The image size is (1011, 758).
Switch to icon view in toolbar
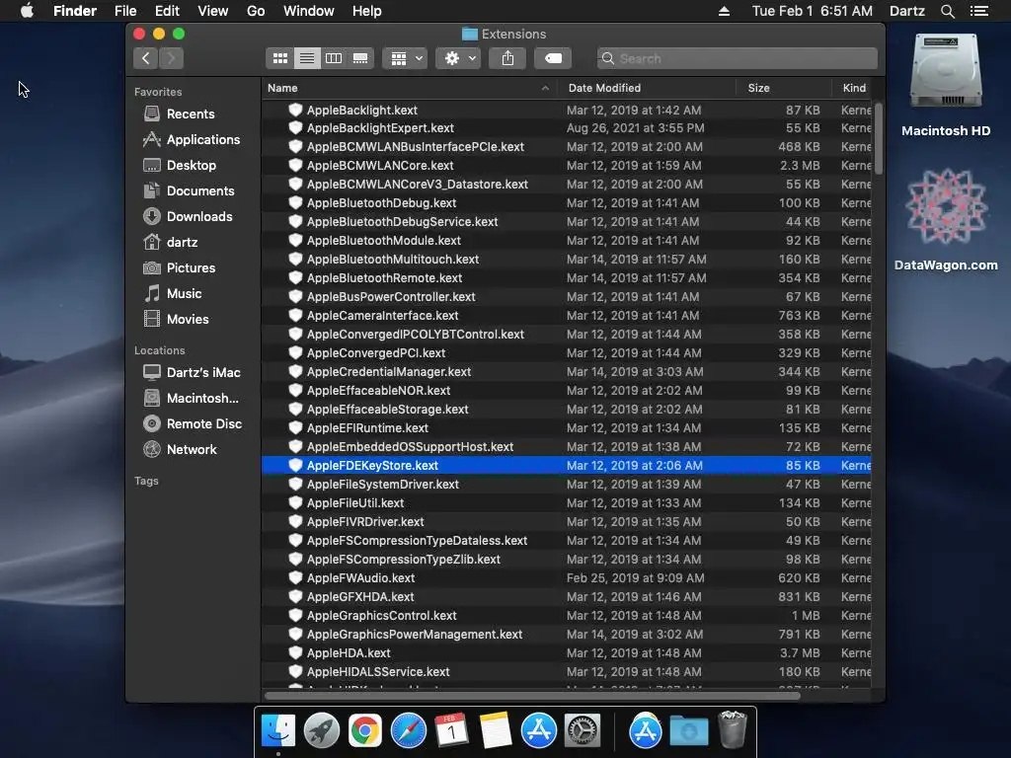click(x=279, y=58)
